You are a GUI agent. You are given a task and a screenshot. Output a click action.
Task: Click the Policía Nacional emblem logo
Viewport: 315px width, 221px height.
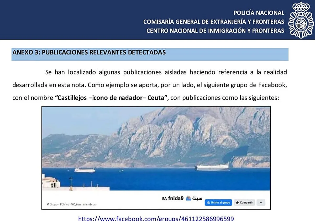301,20
